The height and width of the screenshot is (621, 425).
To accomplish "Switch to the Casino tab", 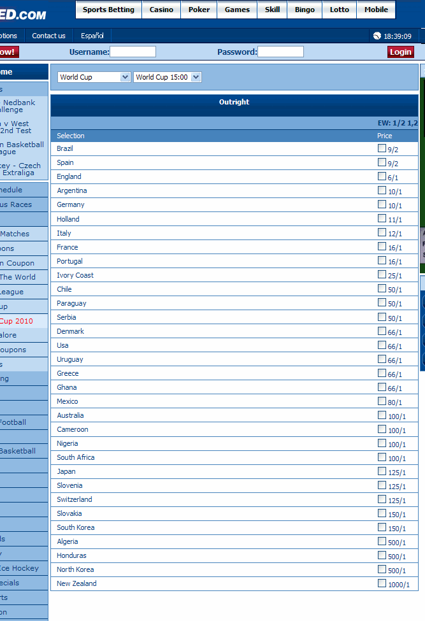I will (161, 10).
